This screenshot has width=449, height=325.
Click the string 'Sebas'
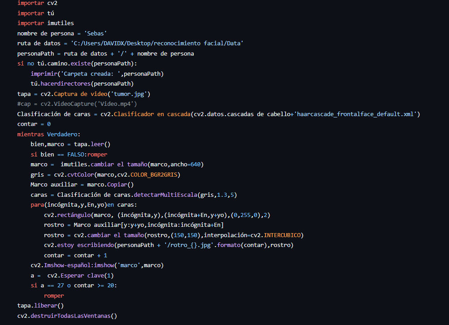coord(96,34)
